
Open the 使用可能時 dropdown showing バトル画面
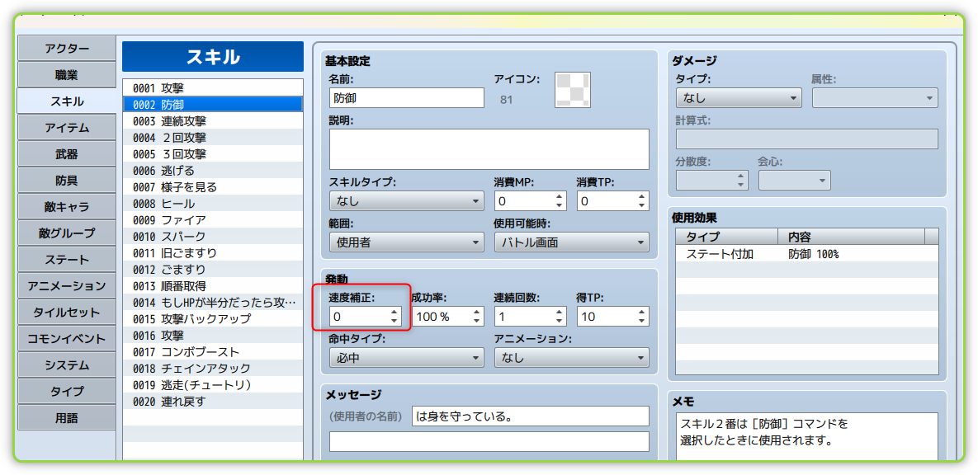click(571, 242)
